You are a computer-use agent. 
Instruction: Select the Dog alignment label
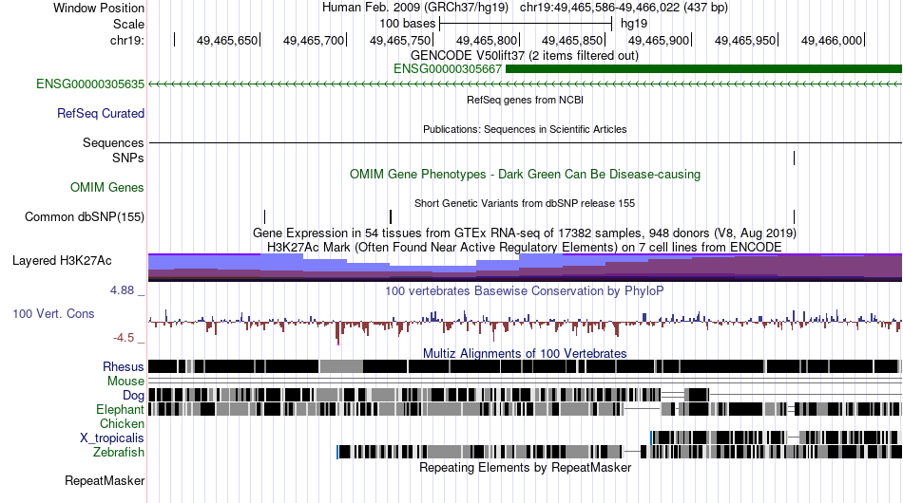tap(133, 395)
